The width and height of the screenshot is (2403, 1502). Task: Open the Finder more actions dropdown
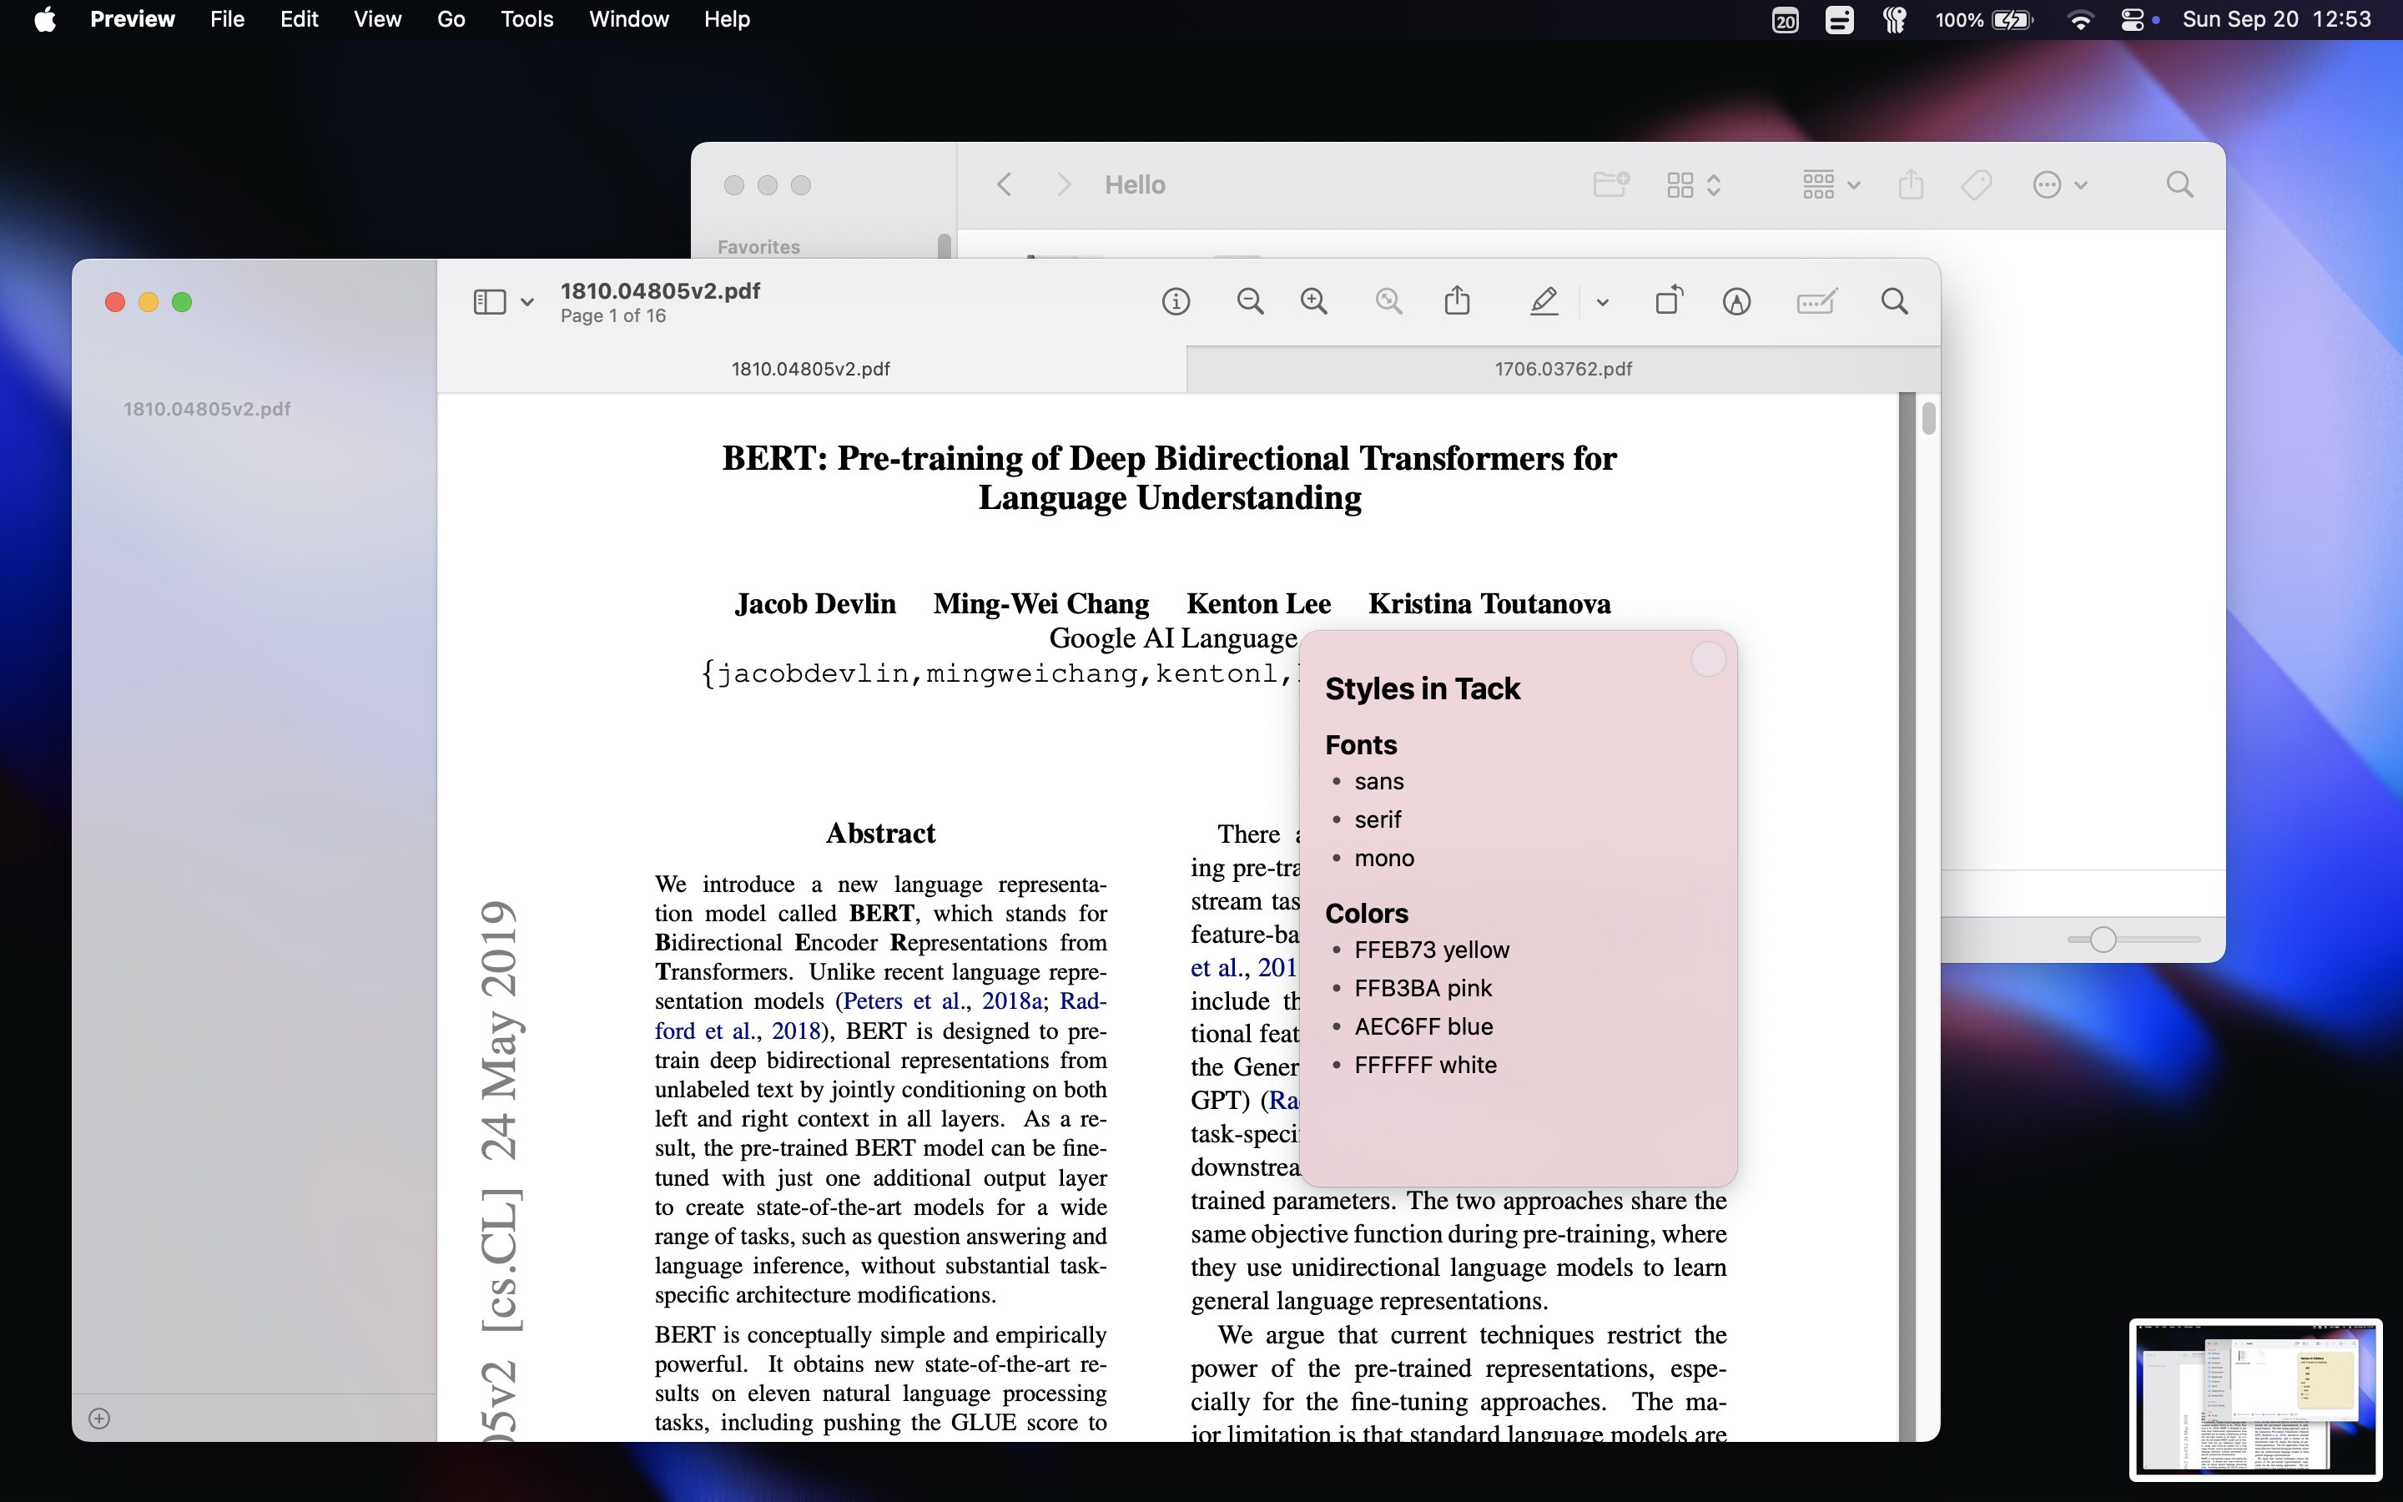(x=2059, y=184)
